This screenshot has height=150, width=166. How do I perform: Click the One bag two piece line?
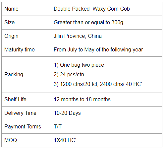[79, 65]
